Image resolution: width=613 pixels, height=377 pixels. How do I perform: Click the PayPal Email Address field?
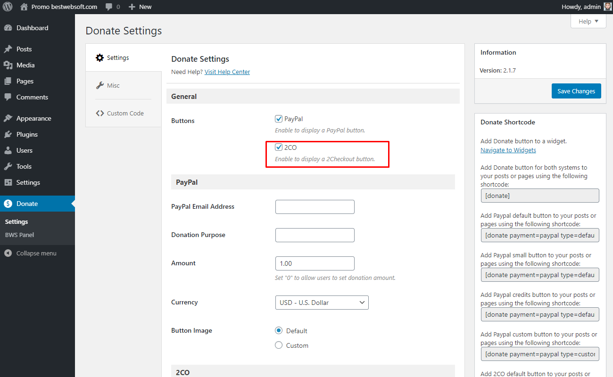tap(315, 207)
